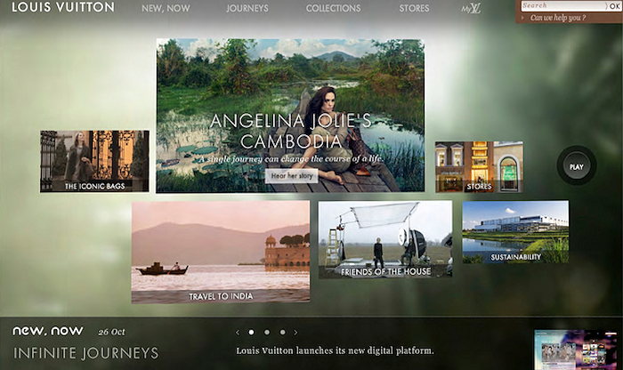Click the Louis Vuitton logo
The height and width of the screenshot is (370, 623).
point(63,7)
